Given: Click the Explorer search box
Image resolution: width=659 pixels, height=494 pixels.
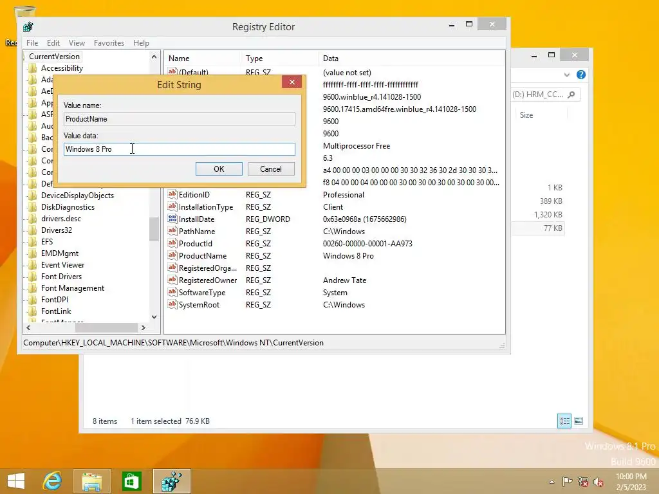Looking at the screenshot, I should click(x=545, y=95).
